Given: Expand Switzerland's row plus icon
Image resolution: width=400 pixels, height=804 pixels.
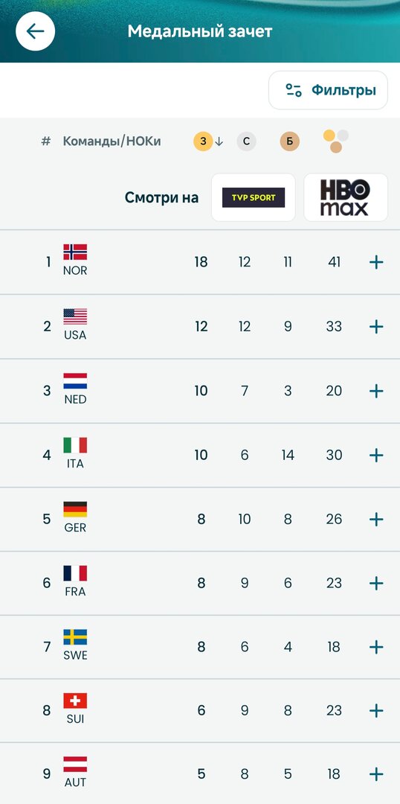Looking at the screenshot, I should click(x=376, y=711).
